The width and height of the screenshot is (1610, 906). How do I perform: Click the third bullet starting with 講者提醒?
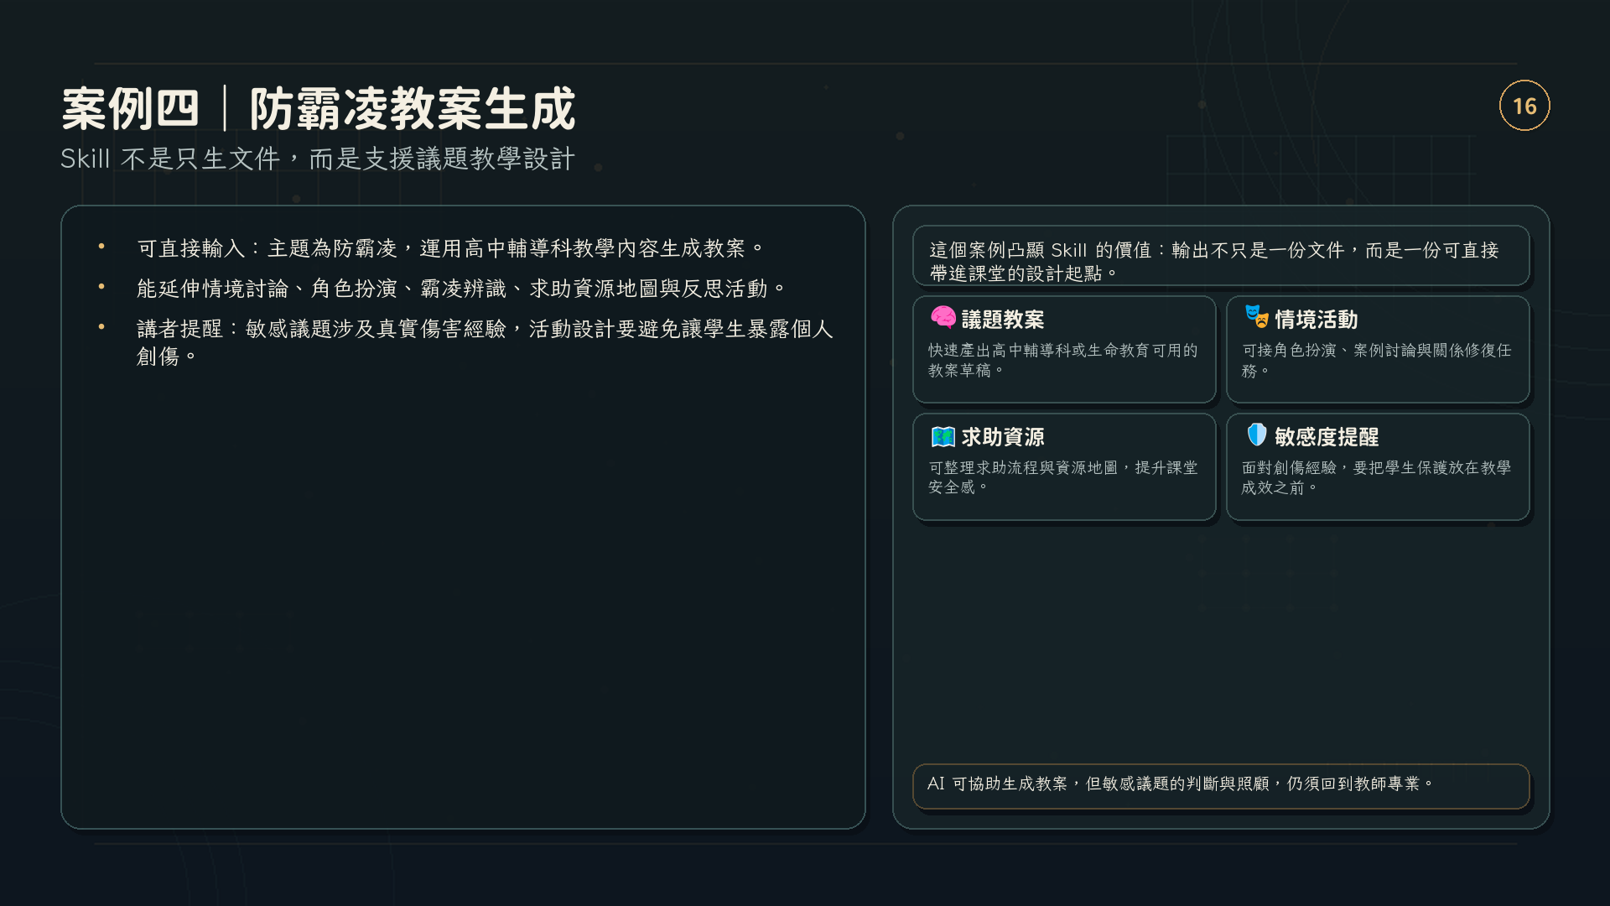click(485, 342)
